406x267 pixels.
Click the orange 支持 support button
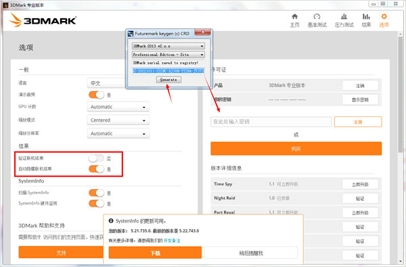click(x=61, y=252)
